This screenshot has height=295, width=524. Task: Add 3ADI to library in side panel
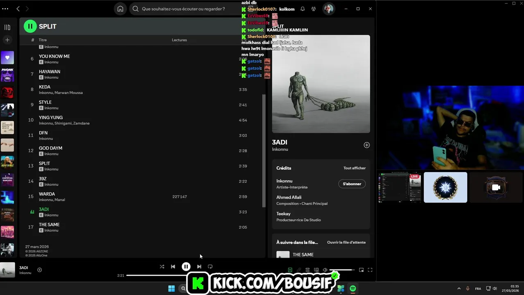[x=367, y=145]
